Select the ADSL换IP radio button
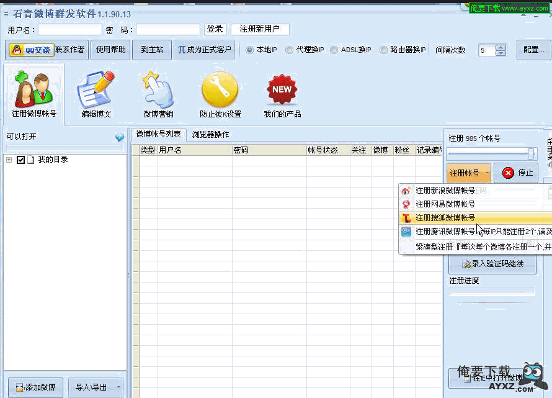The width and height of the screenshot is (552, 398). click(334, 50)
